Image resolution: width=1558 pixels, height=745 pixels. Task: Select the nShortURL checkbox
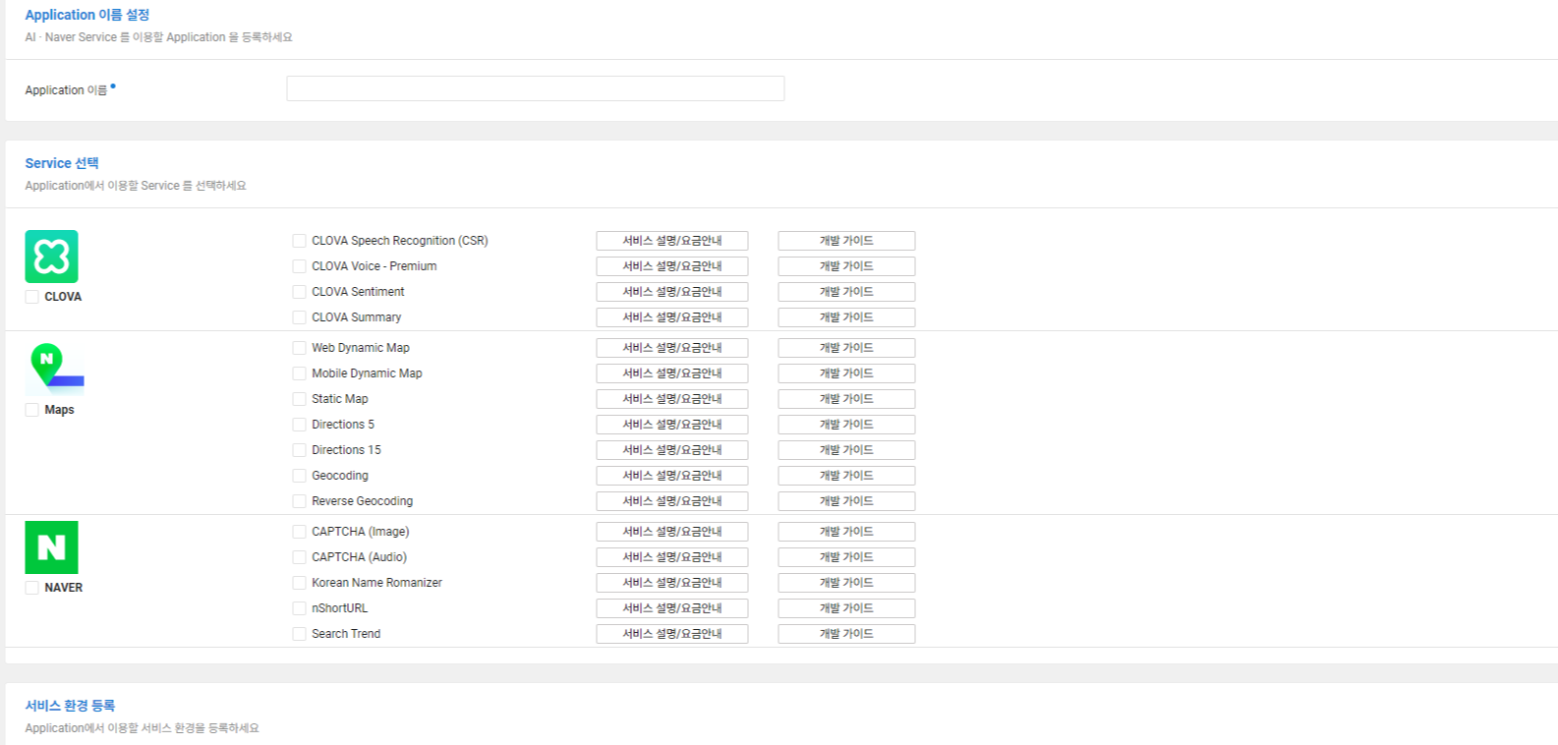pyautogui.click(x=299, y=608)
